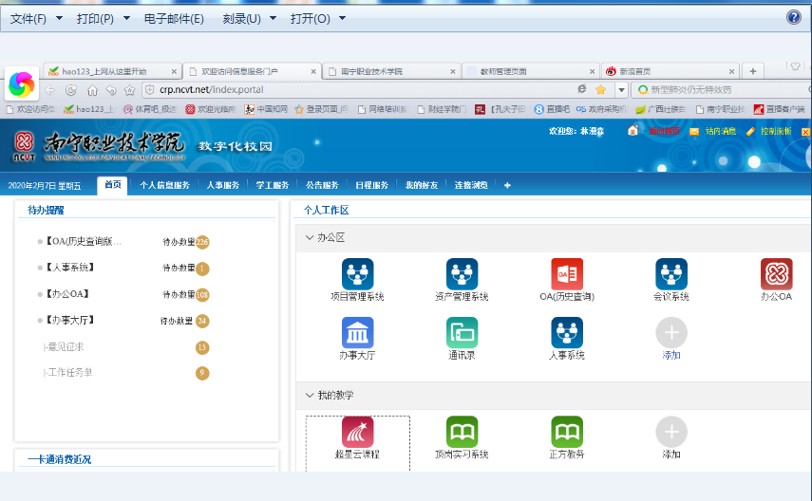
Task: Switch to the 个人信息服务 tab
Action: pyautogui.click(x=164, y=185)
